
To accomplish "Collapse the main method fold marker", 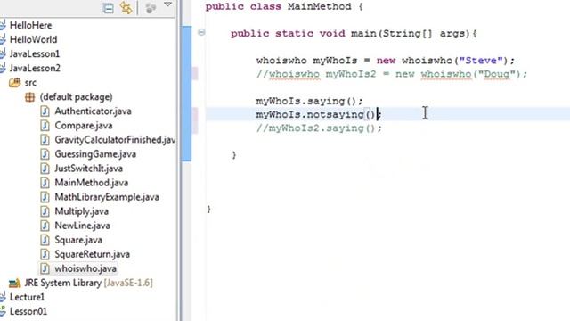I will [x=201, y=33].
